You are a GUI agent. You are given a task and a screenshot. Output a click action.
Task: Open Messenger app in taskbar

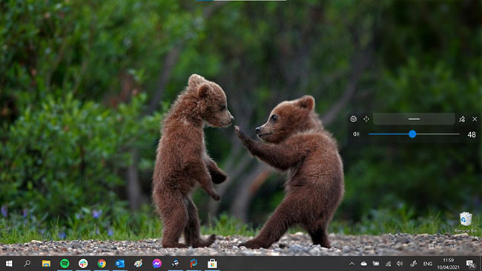(x=156, y=264)
